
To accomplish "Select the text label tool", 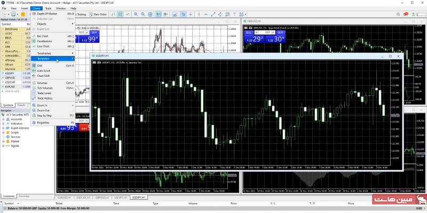I will tap(234, 14).
